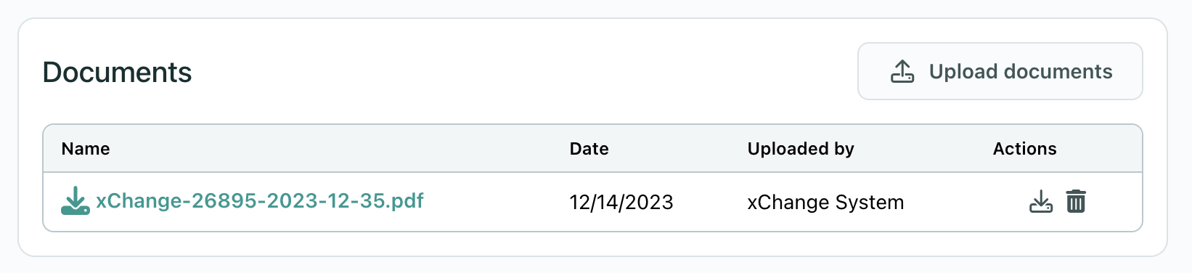This screenshot has width=1192, height=273.
Task: Click the "Upload documents" label text
Action: click(x=1021, y=71)
